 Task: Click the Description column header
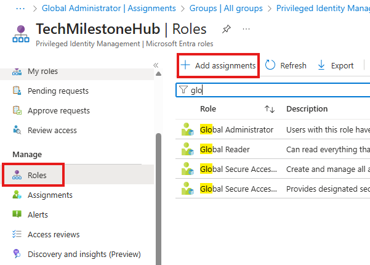[307, 109]
